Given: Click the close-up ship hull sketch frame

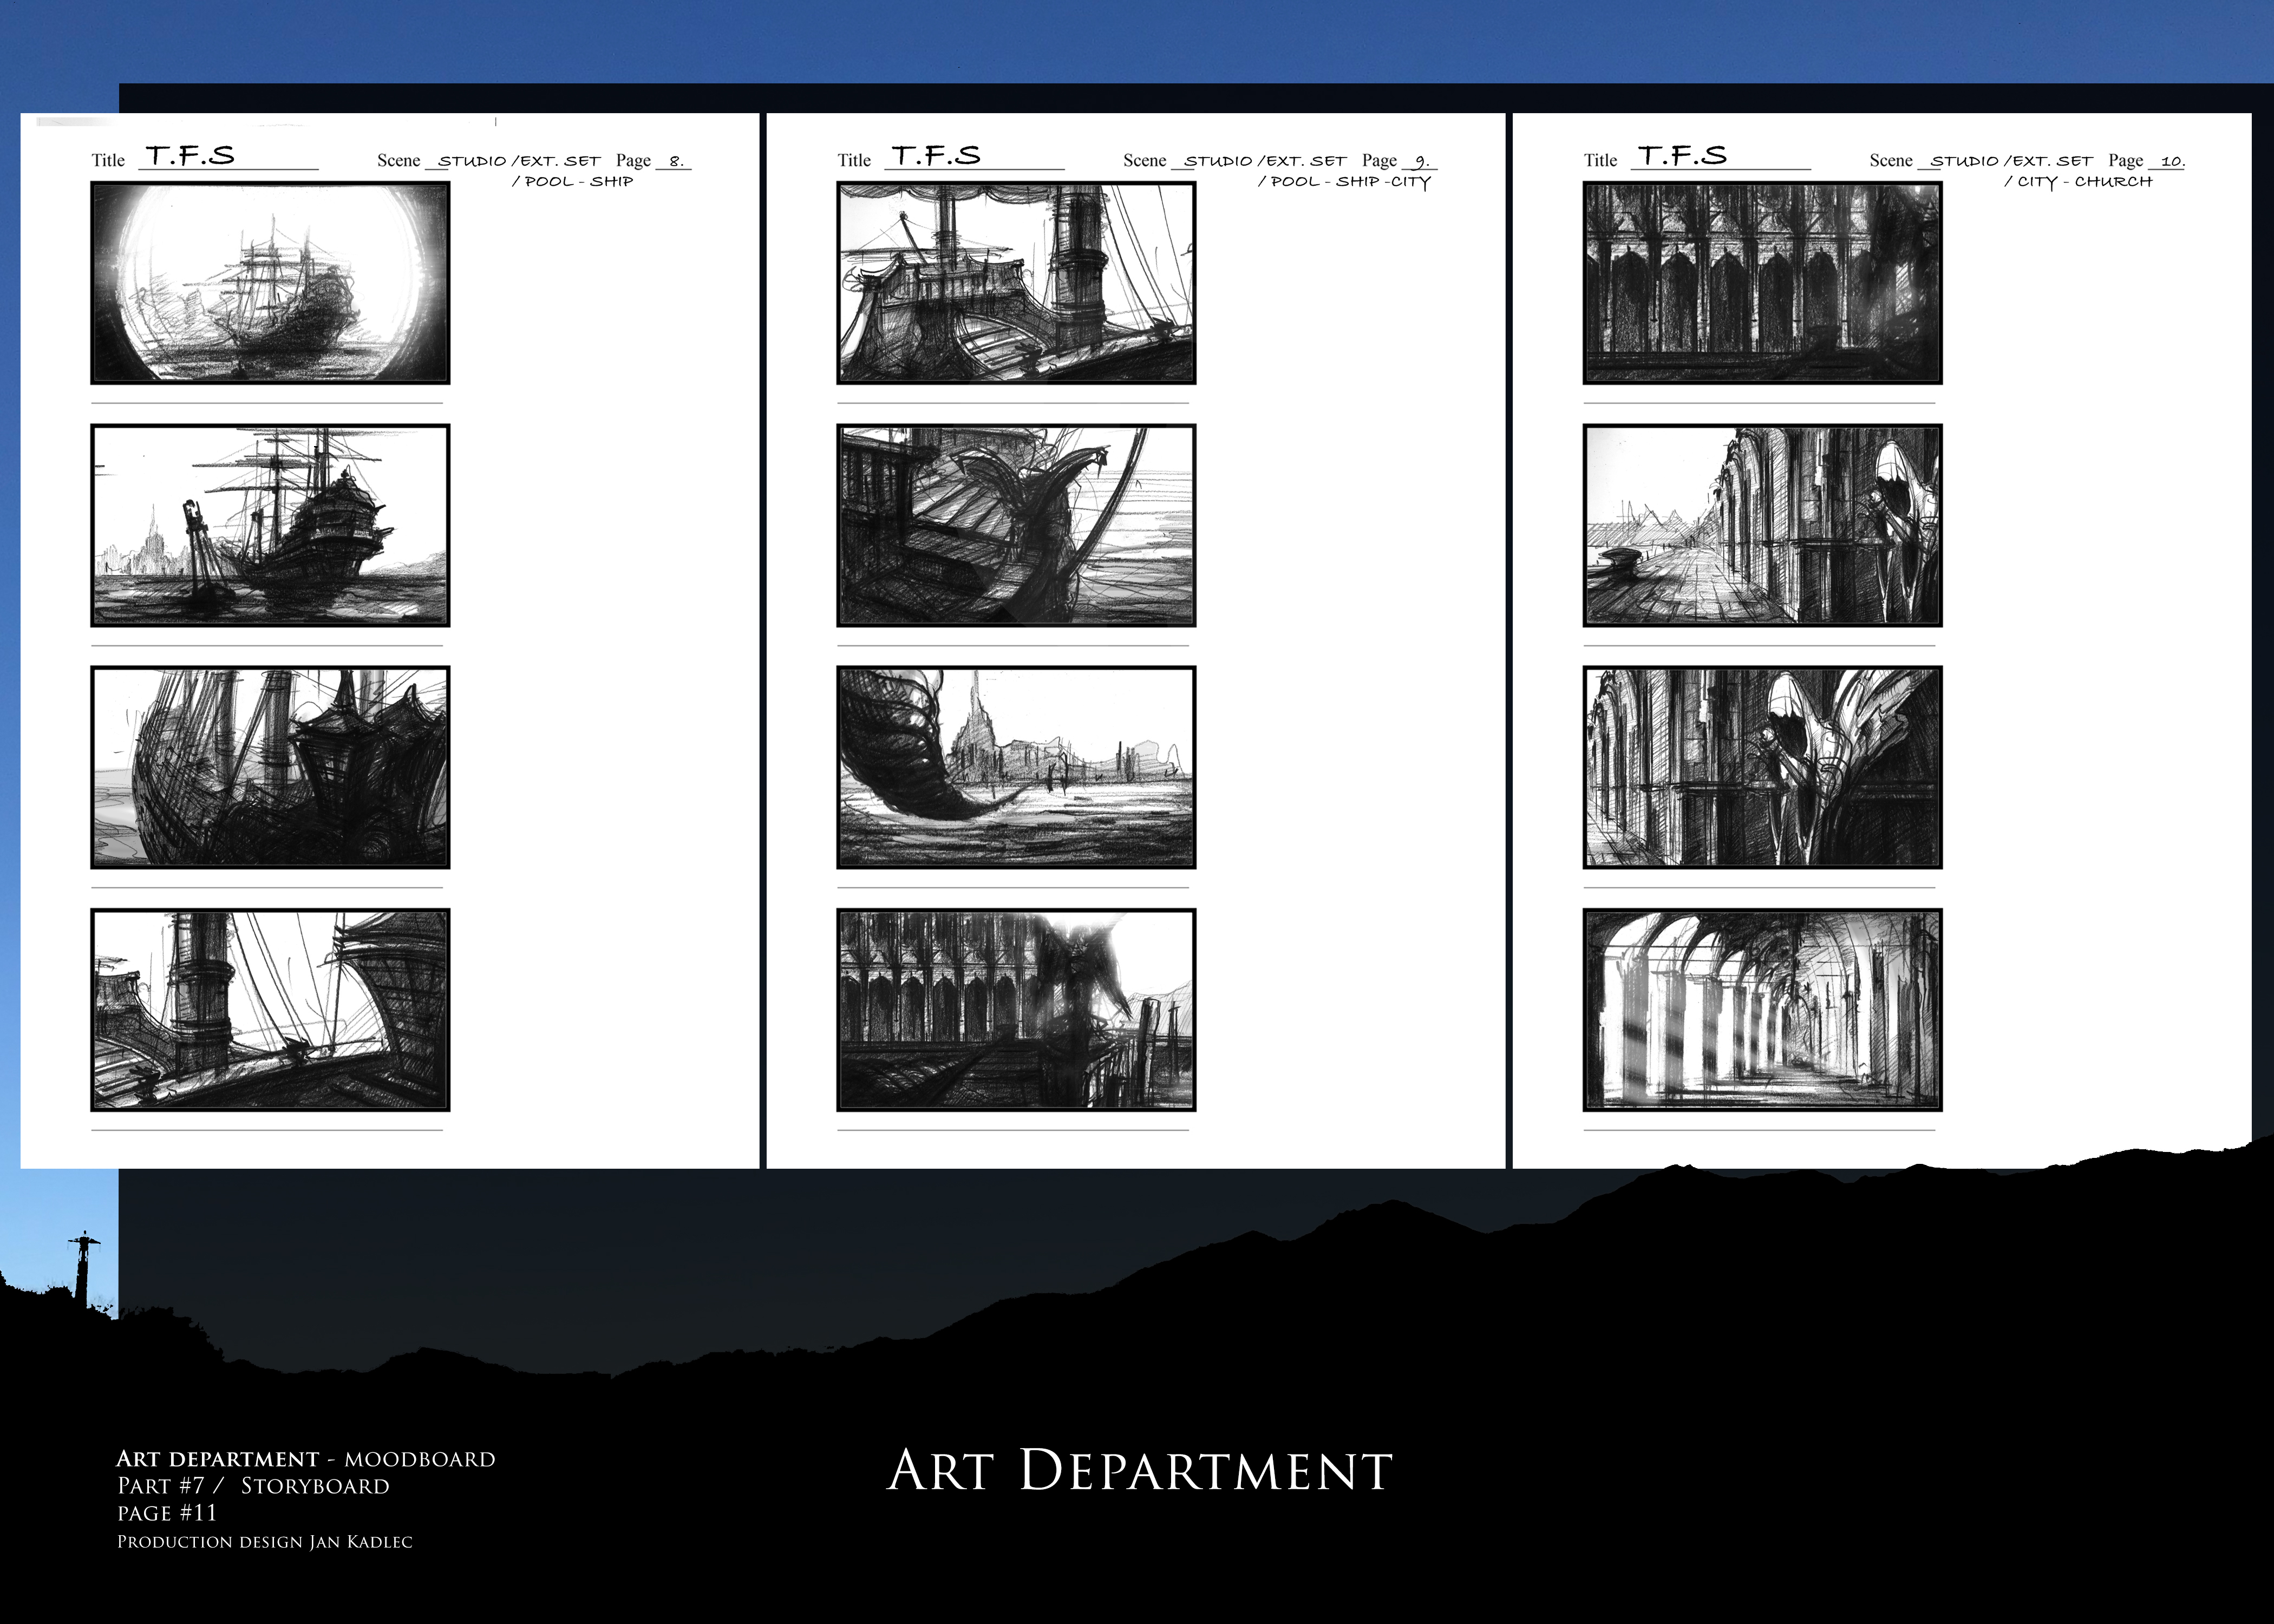Looking at the screenshot, I should (270, 767).
